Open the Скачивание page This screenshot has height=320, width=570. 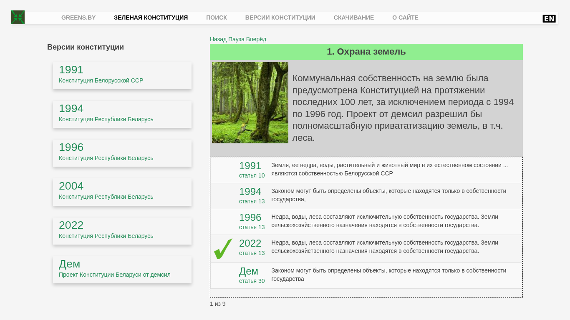click(353, 17)
